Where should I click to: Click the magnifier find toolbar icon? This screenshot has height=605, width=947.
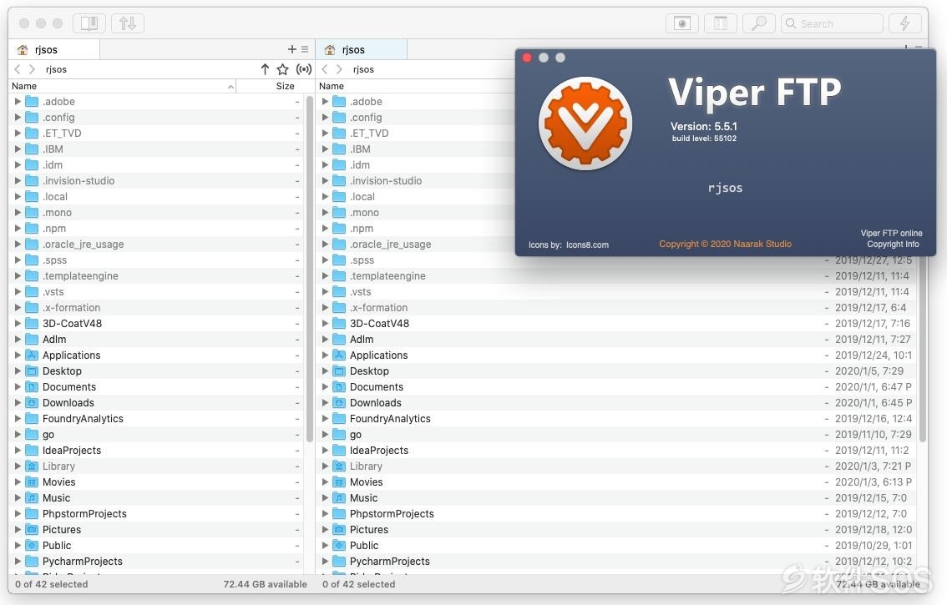point(758,23)
